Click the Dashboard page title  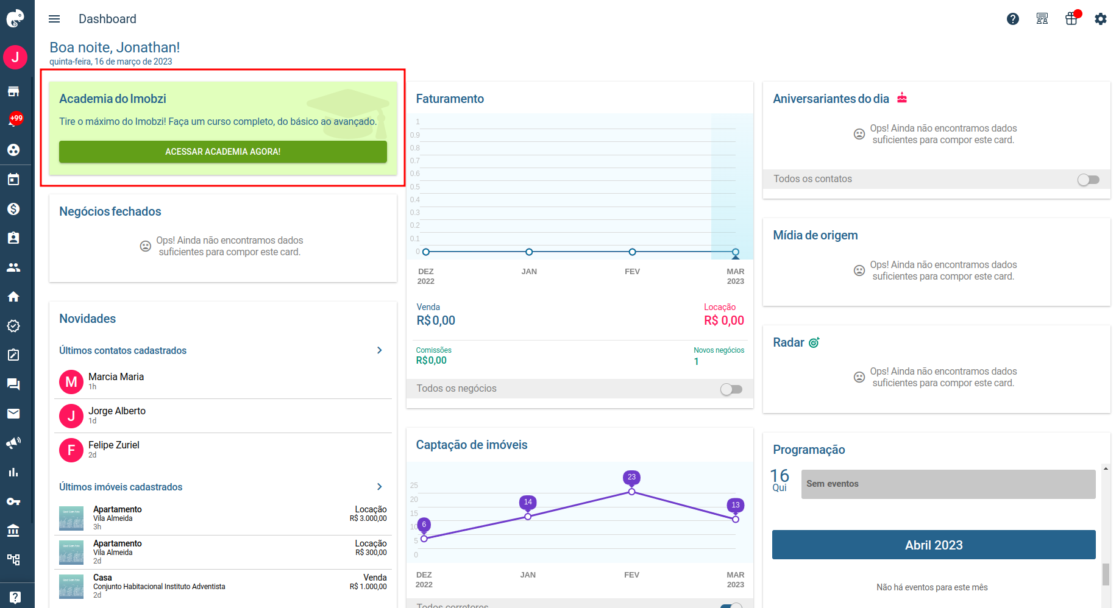(x=107, y=19)
